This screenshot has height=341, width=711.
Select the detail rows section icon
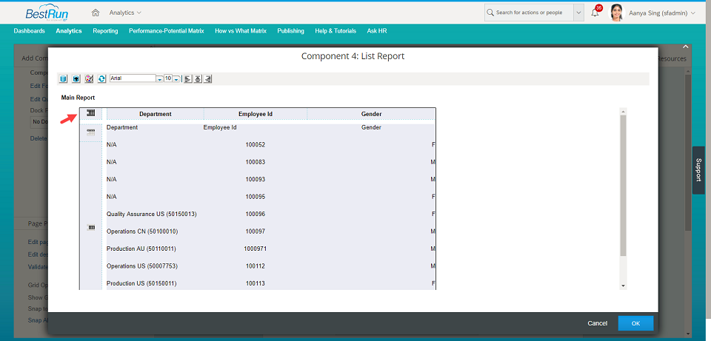click(91, 227)
